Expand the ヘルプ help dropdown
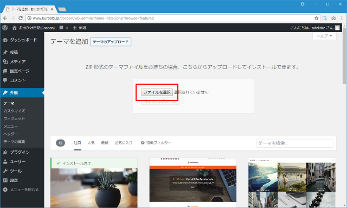 coord(324,36)
